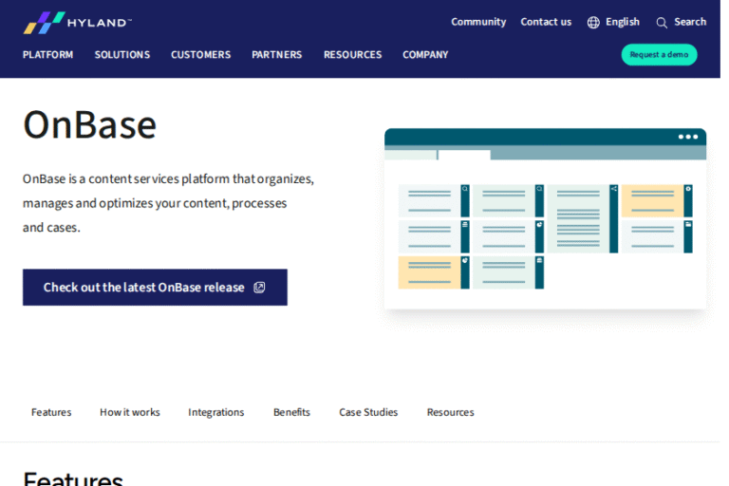Click the three dots in OnBase illustration

688,137
